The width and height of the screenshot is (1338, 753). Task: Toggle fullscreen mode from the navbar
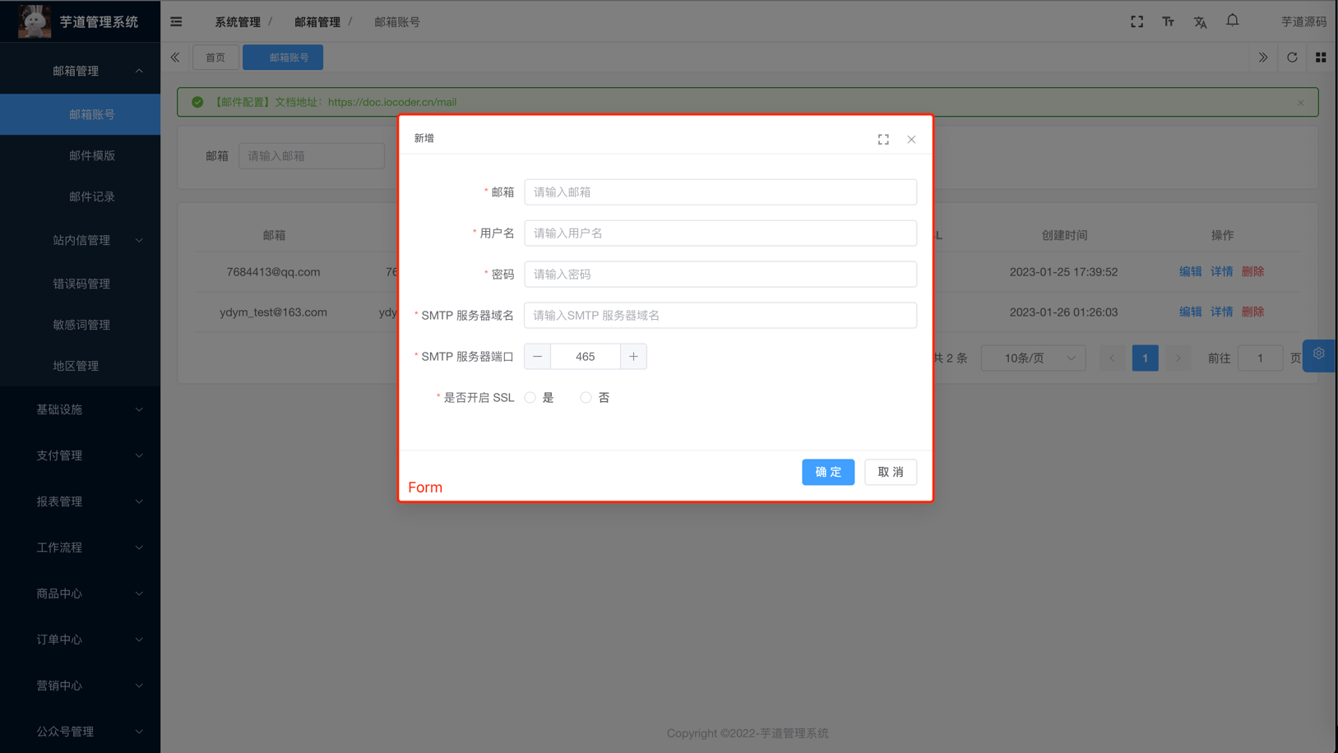point(1137,21)
